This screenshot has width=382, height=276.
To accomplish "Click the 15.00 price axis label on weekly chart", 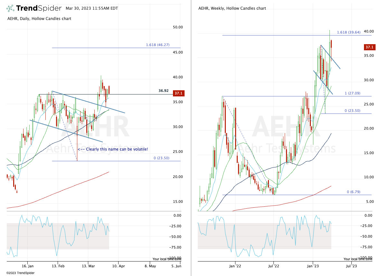I will coord(369,153).
